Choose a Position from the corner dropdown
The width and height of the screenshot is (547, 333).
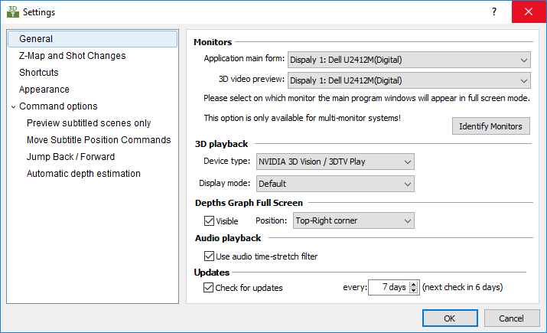(353, 221)
